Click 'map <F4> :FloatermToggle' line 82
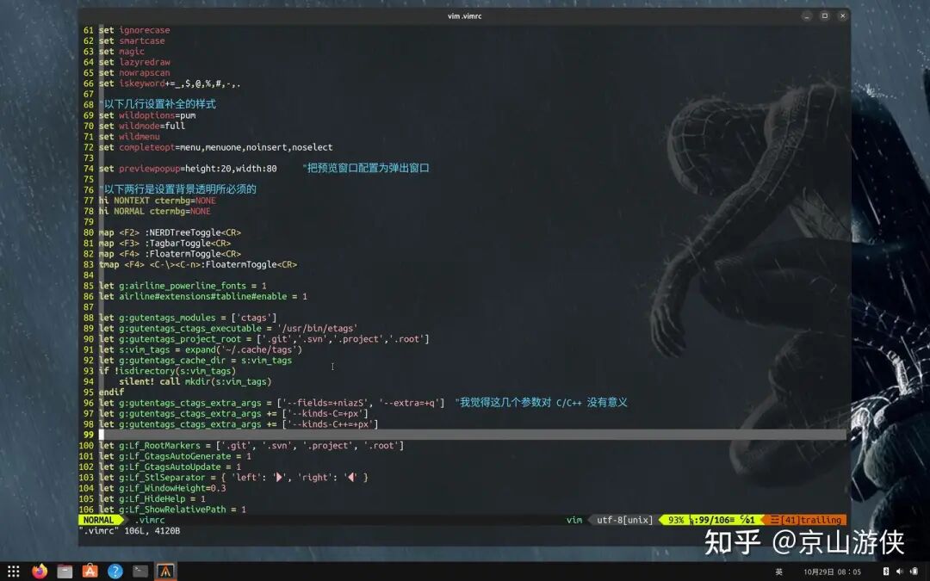The image size is (930, 581). pos(170,254)
